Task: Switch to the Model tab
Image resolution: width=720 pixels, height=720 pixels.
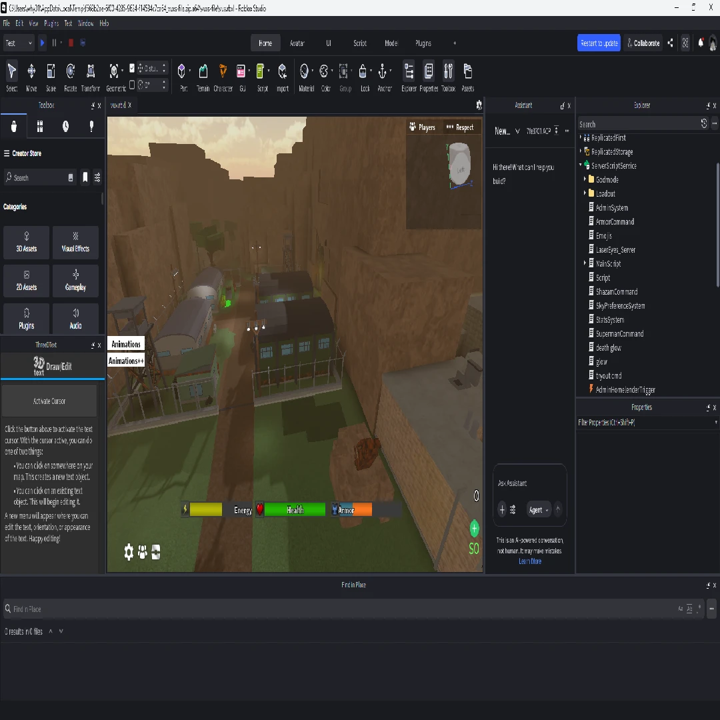Action: click(x=391, y=43)
